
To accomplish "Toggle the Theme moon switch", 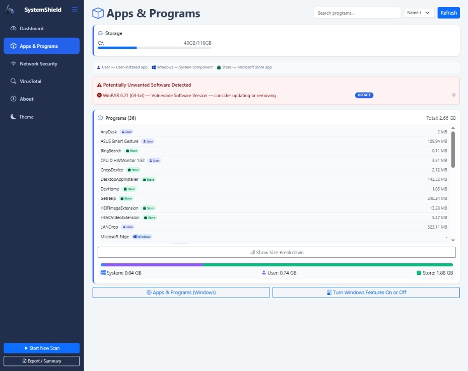I will tap(14, 117).
